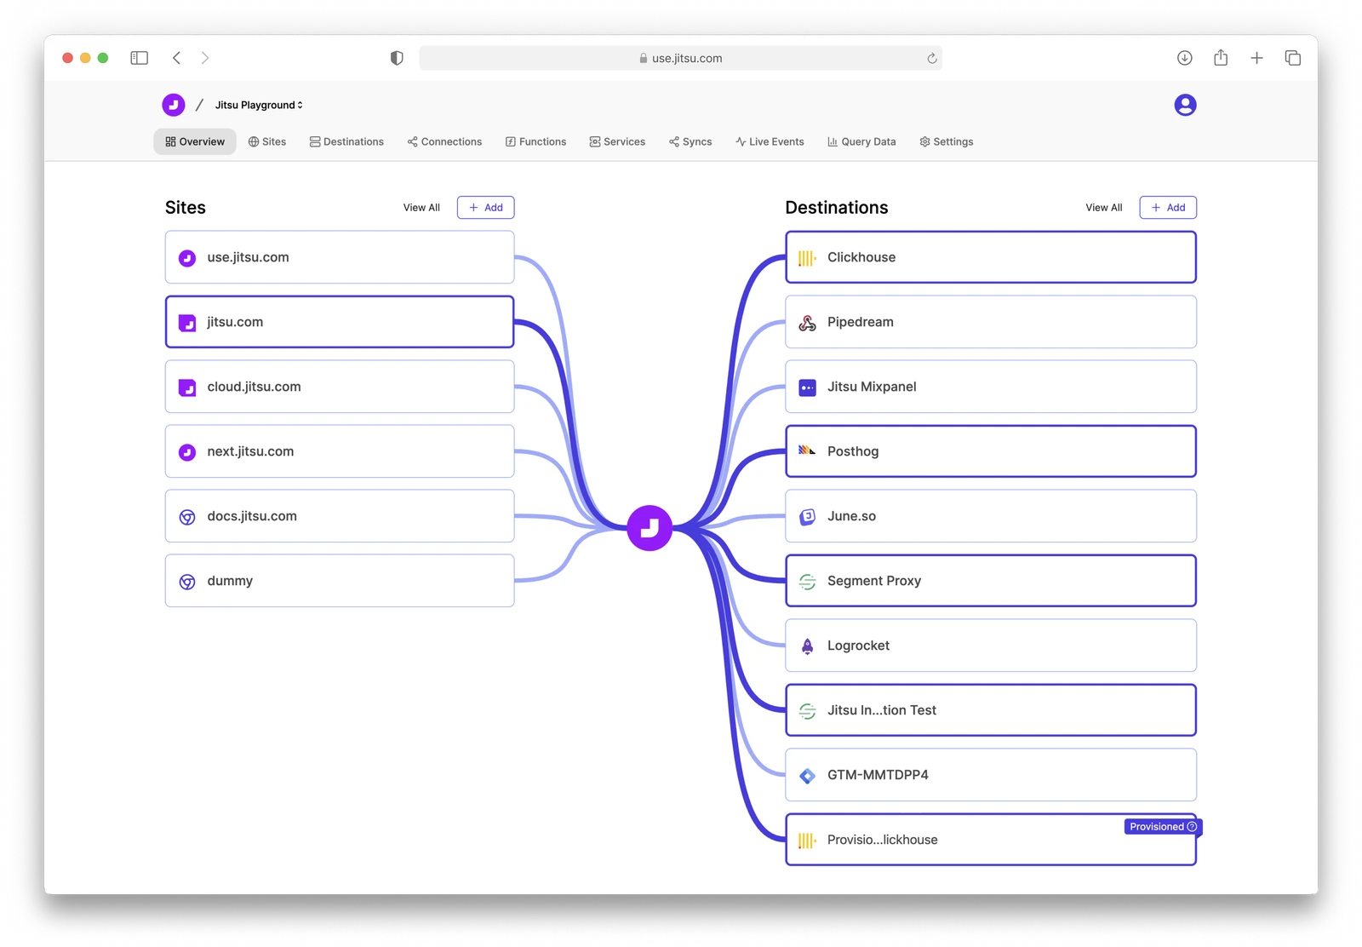This screenshot has height=947, width=1362.
Task: Go forward in Safari history
Action: coord(205,58)
